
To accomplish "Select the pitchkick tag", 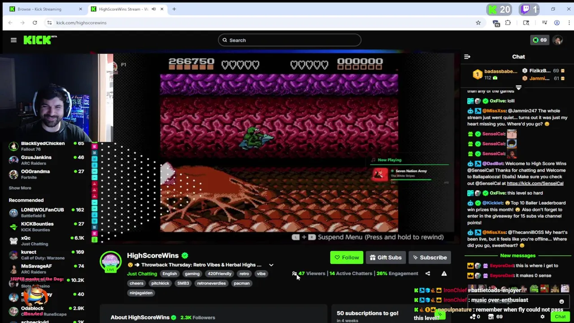I will (x=160, y=283).
